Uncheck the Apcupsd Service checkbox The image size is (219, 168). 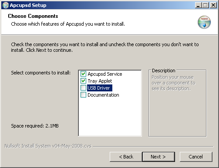tap(83, 74)
